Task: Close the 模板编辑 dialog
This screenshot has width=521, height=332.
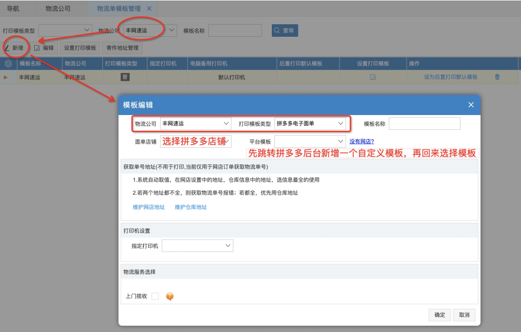Action: [471, 105]
